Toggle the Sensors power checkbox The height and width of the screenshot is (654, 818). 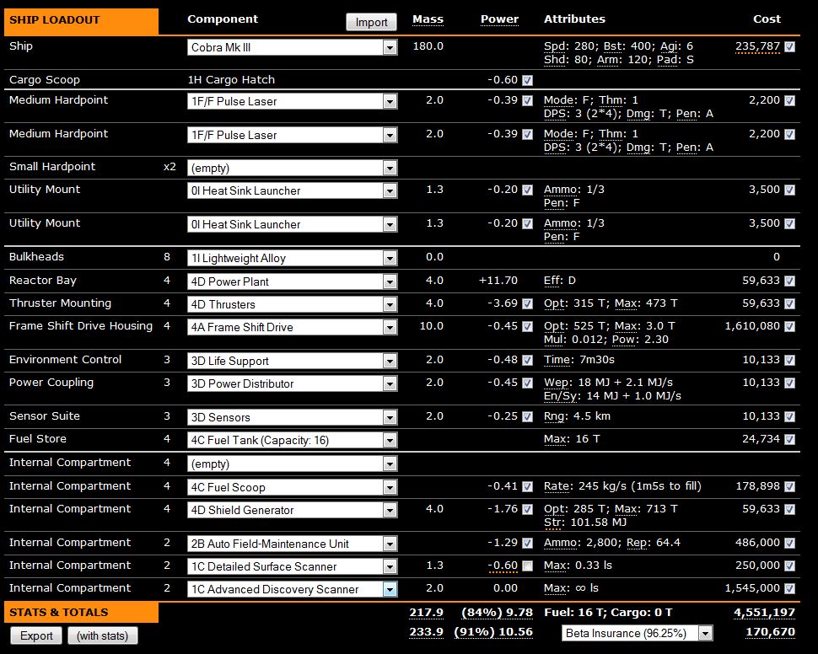(x=527, y=416)
